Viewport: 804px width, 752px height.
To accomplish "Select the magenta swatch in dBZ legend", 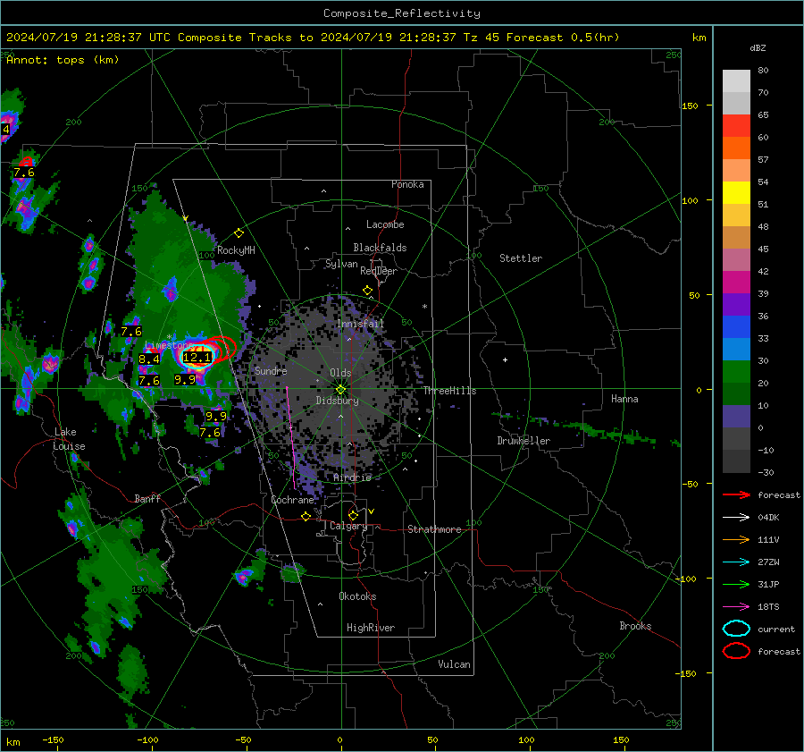I will click(x=736, y=283).
